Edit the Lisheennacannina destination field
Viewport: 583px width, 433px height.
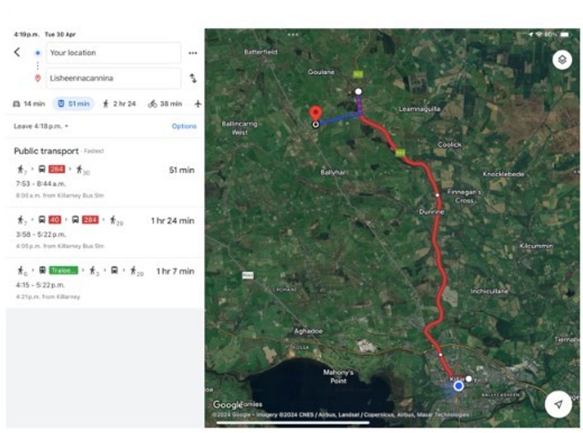click(113, 78)
